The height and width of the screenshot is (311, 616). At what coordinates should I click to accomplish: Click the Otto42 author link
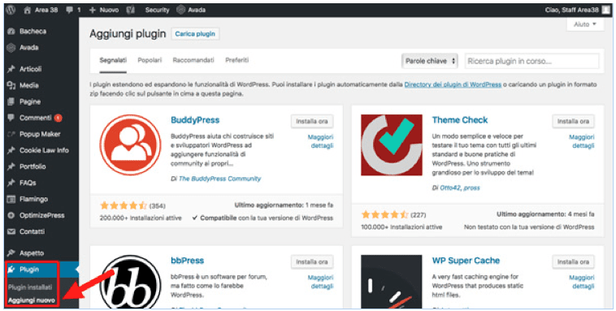(450, 188)
